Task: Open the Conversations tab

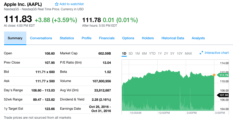Action: pyautogui.click(x=41, y=38)
